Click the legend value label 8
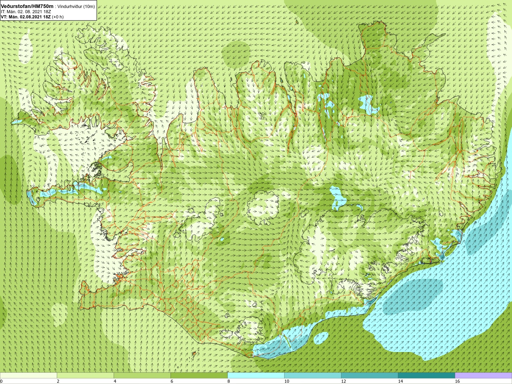This screenshot has height=384, width=512. coord(229,381)
